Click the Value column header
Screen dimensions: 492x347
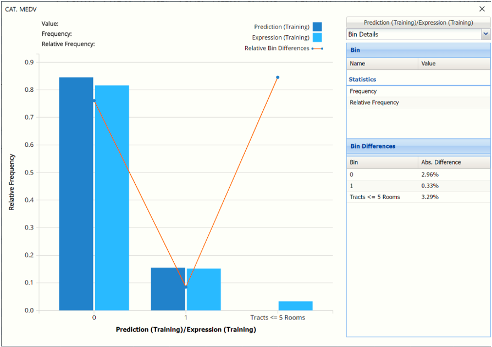tap(454, 63)
